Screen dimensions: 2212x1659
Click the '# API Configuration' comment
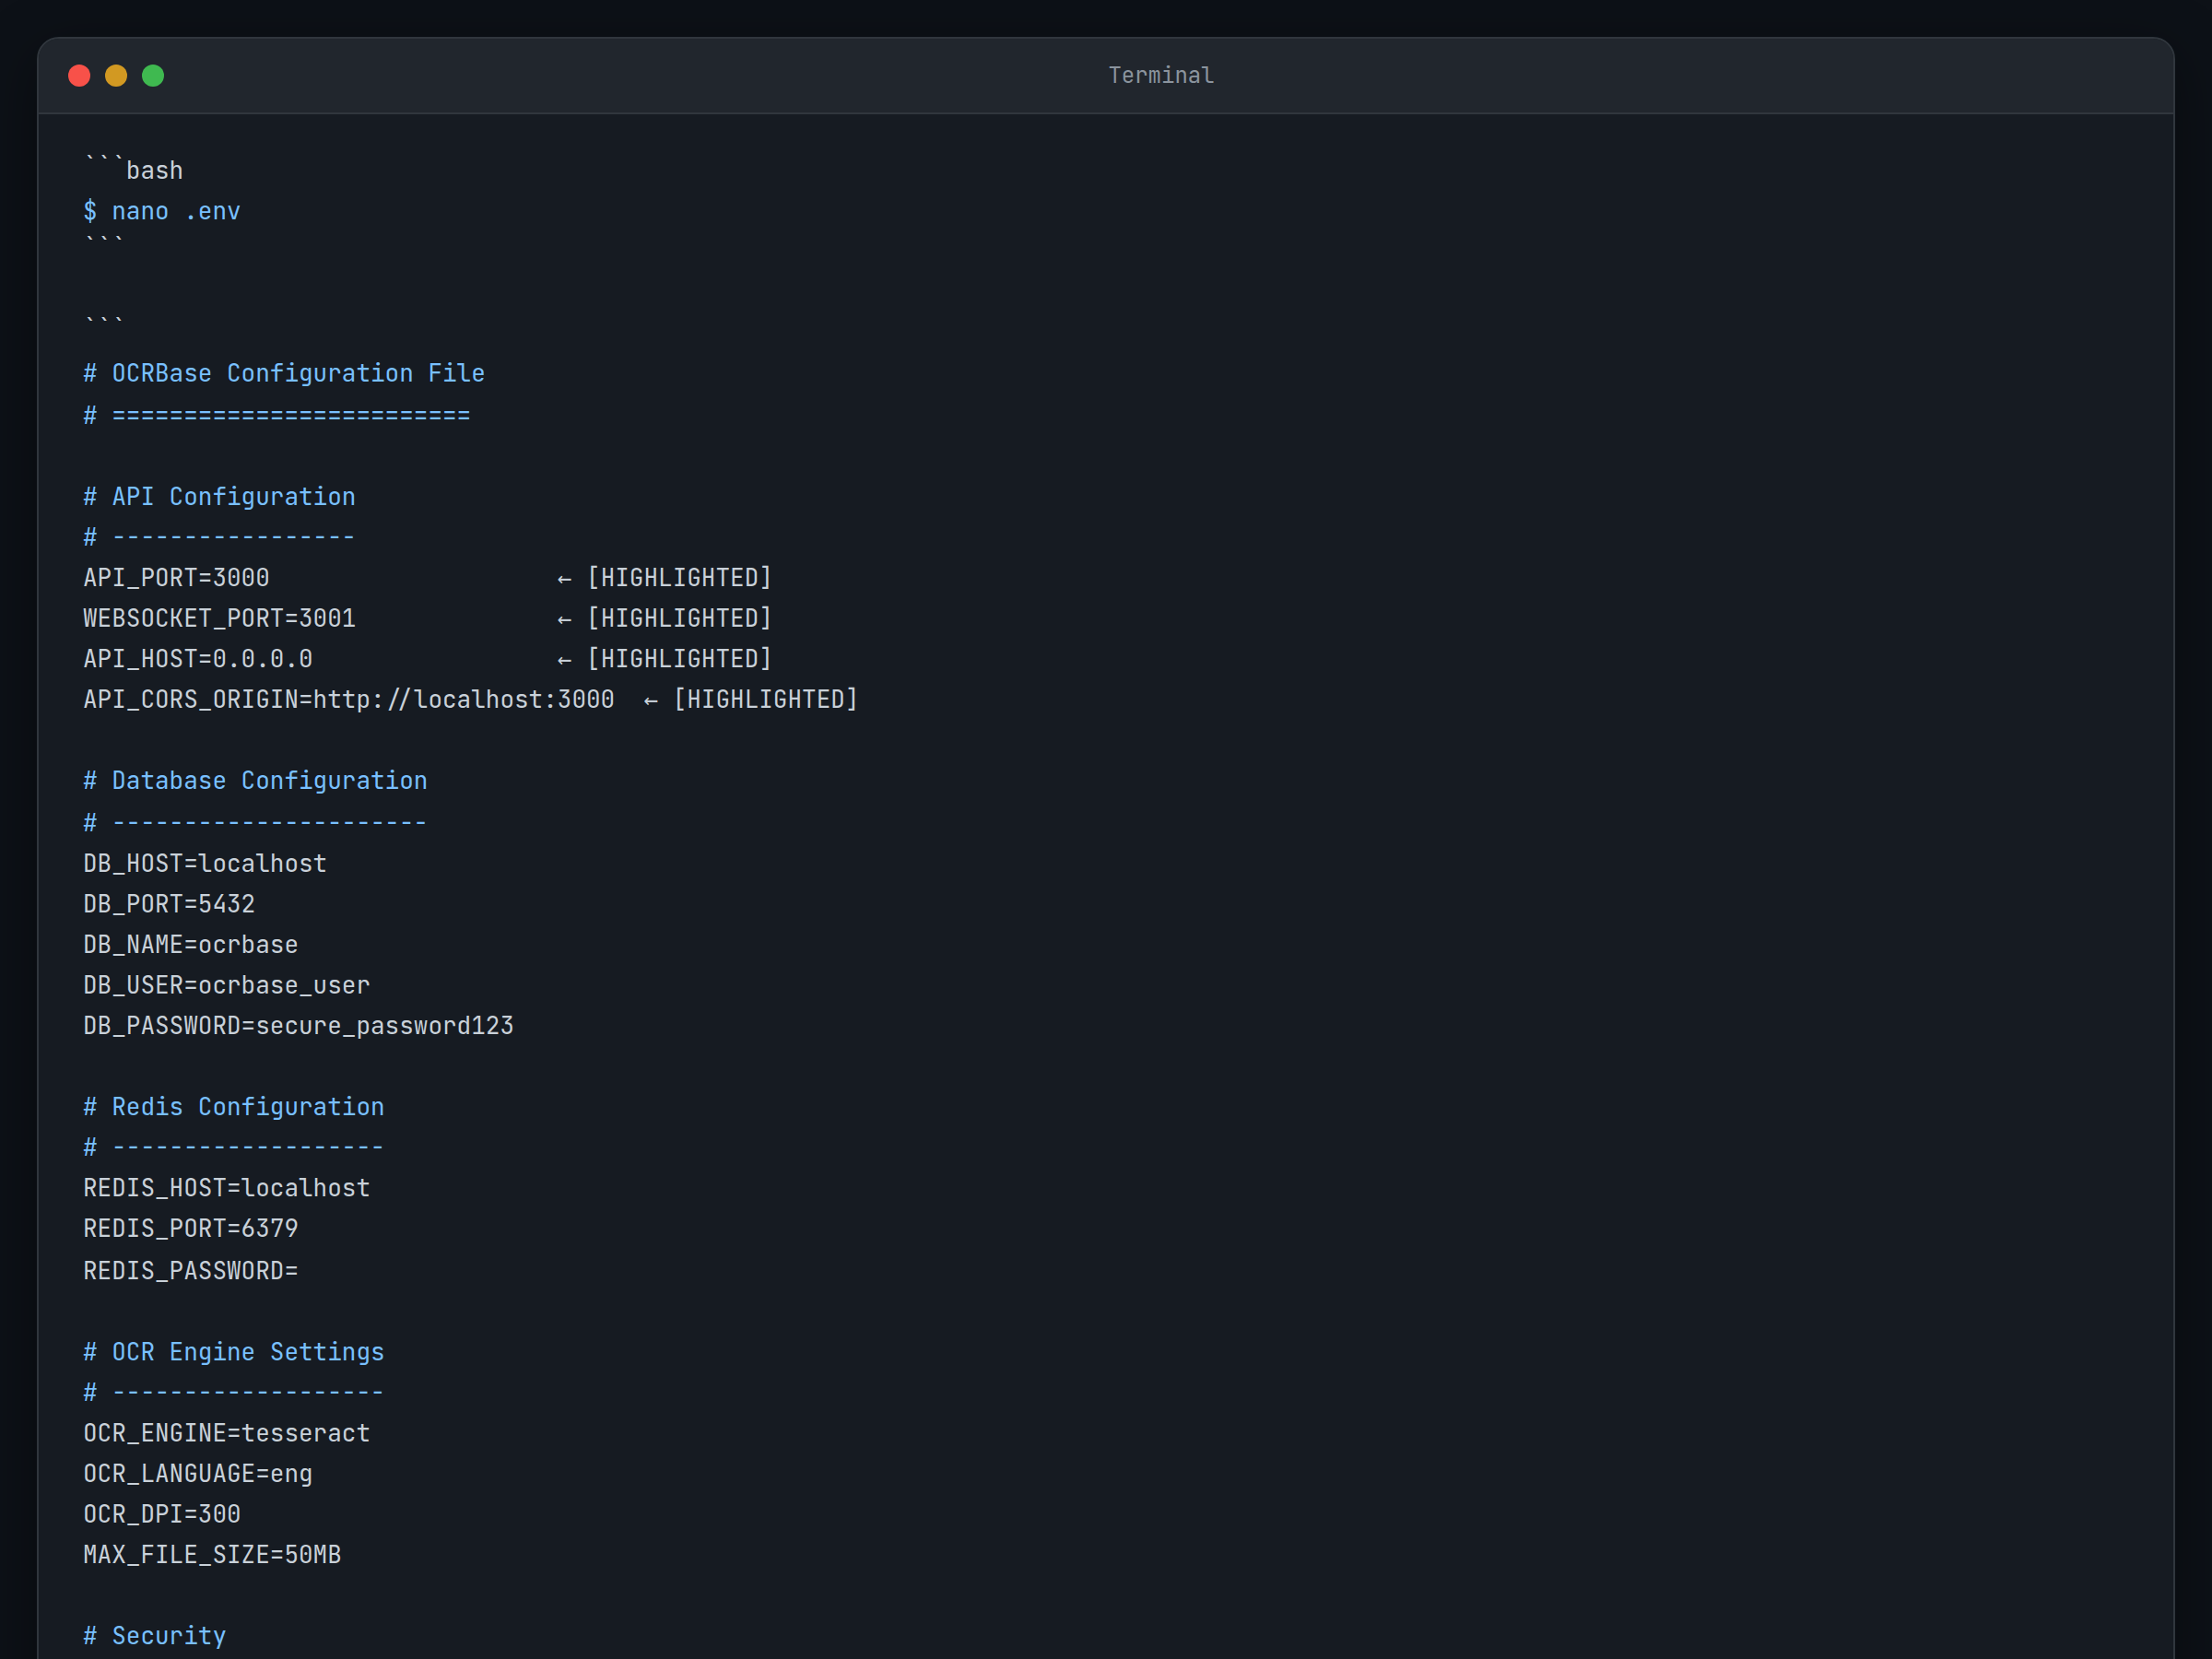[220, 497]
